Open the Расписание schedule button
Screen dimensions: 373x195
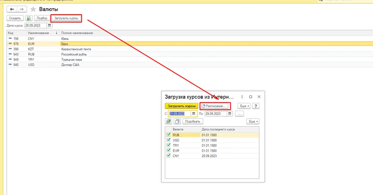pos(215,106)
